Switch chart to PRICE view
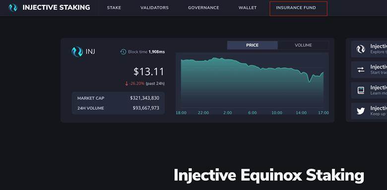 (x=252, y=46)
